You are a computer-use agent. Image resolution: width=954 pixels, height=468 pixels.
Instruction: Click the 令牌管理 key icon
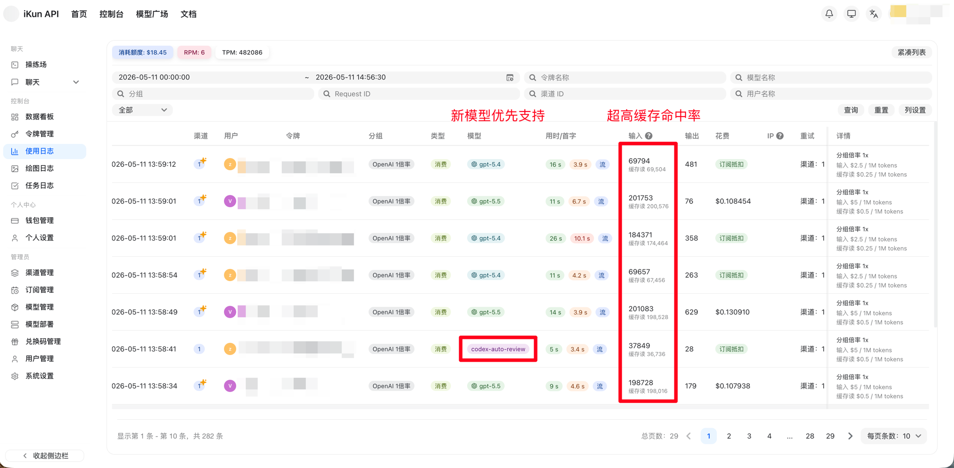pos(15,134)
